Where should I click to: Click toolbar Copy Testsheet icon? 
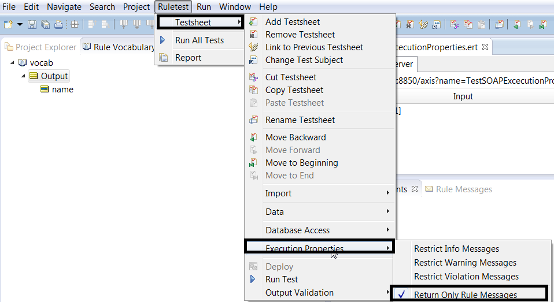[x=468, y=24]
